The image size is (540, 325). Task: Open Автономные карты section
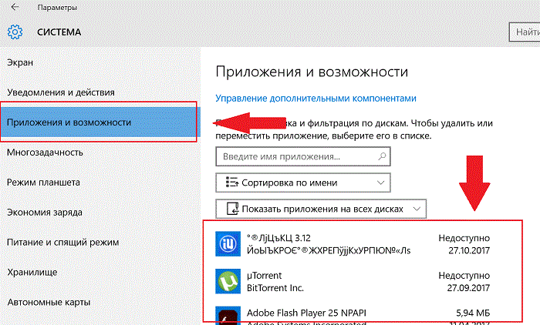click(49, 302)
